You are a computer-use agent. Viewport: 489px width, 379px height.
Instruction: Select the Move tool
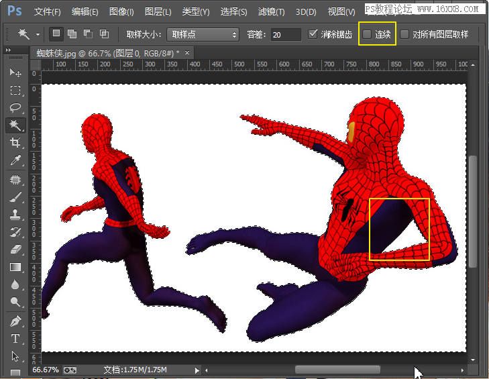[x=15, y=72]
